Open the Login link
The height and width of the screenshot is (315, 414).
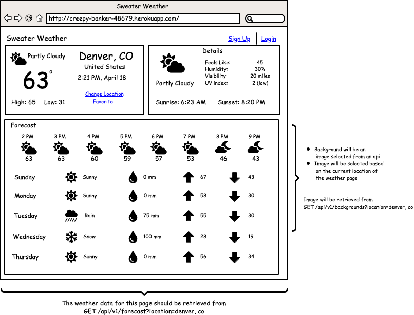268,39
